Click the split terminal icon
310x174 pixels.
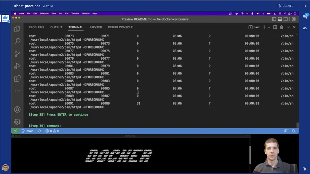click(x=275, y=27)
